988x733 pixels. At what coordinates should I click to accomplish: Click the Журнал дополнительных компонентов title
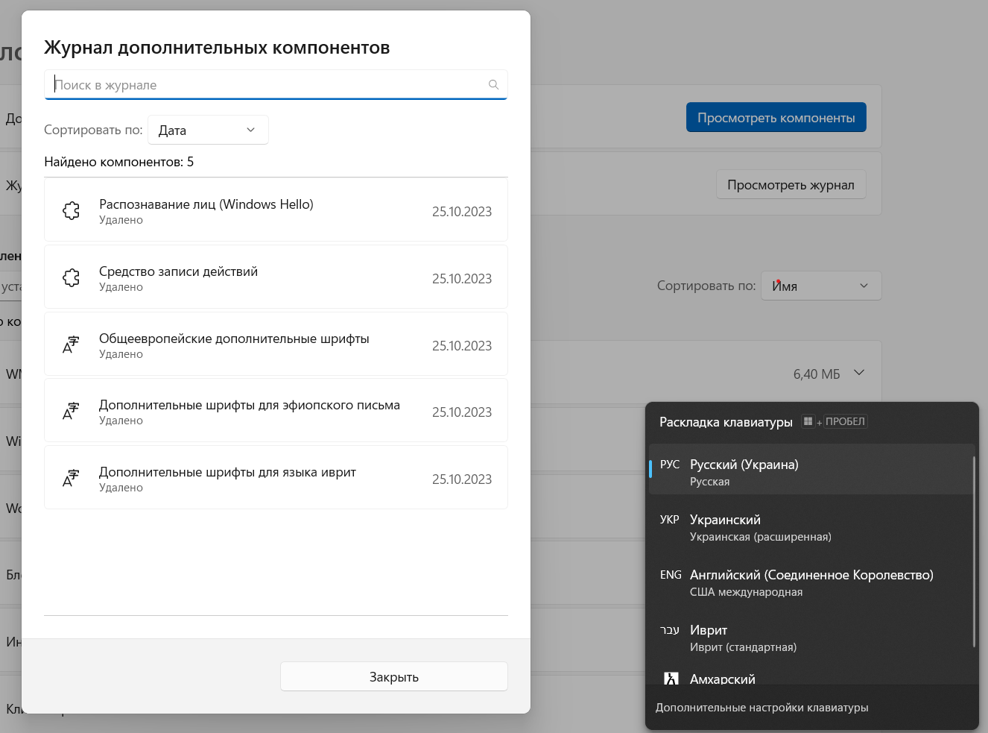pos(217,48)
